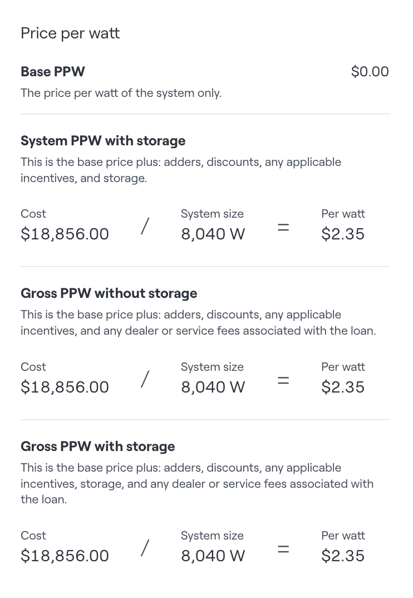Click the $0.00 Base PPW value
The height and width of the screenshot is (598, 413).
click(370, 71)
